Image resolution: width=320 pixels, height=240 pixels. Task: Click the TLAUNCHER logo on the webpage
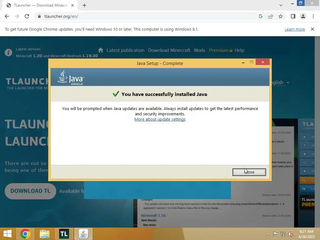click(27, 84)
